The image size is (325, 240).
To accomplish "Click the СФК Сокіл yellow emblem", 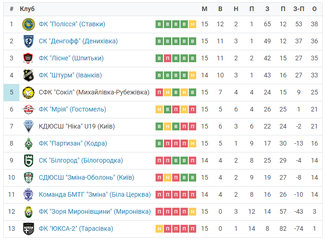I will coord(29,93).
